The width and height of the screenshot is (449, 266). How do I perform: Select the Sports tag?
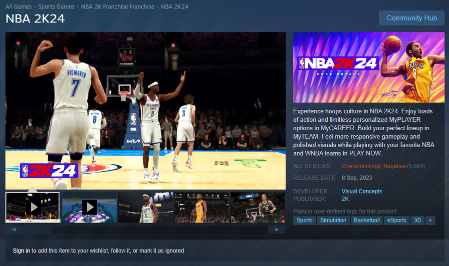pyautogui.click(x=304, y=221)
